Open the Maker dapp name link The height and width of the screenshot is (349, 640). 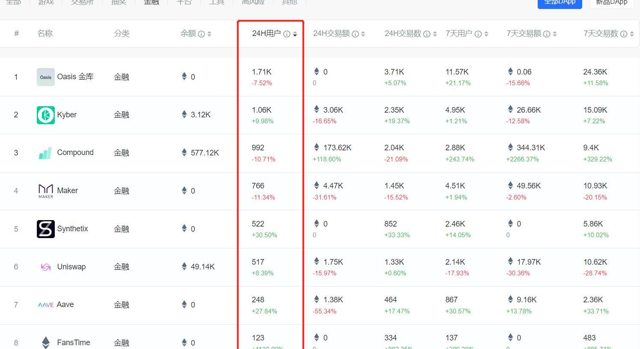[68, 191]
